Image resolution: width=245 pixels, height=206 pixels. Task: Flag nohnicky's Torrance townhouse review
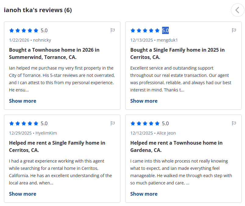tap(112, 30)
